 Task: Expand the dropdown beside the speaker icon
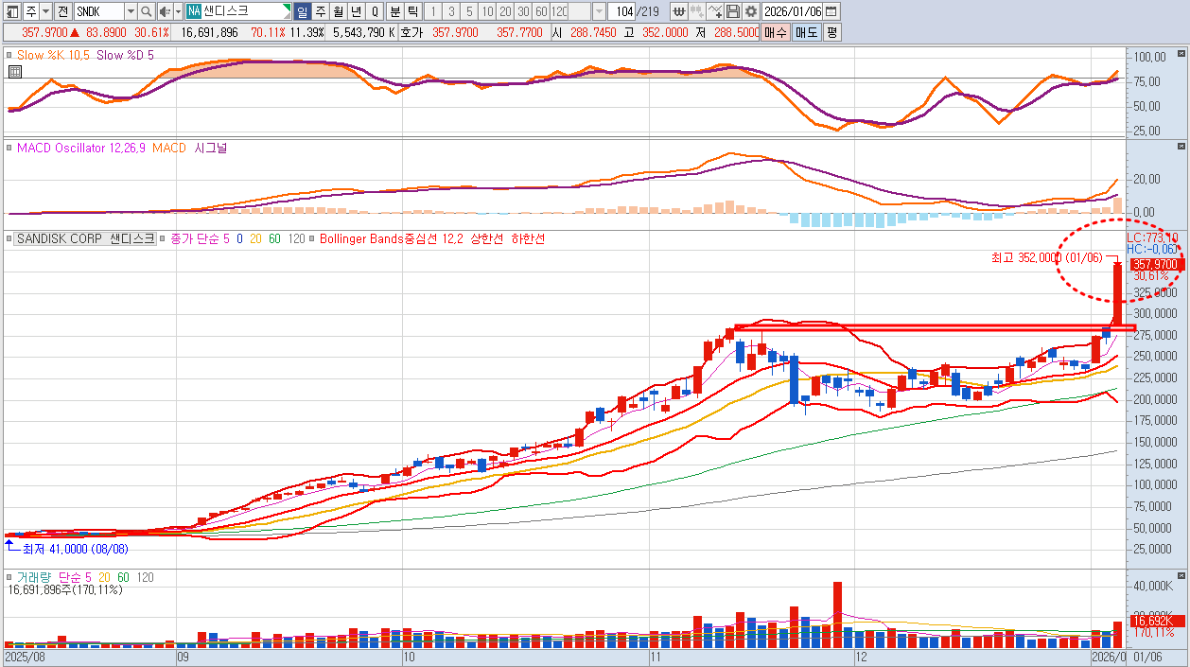point(176,11)
